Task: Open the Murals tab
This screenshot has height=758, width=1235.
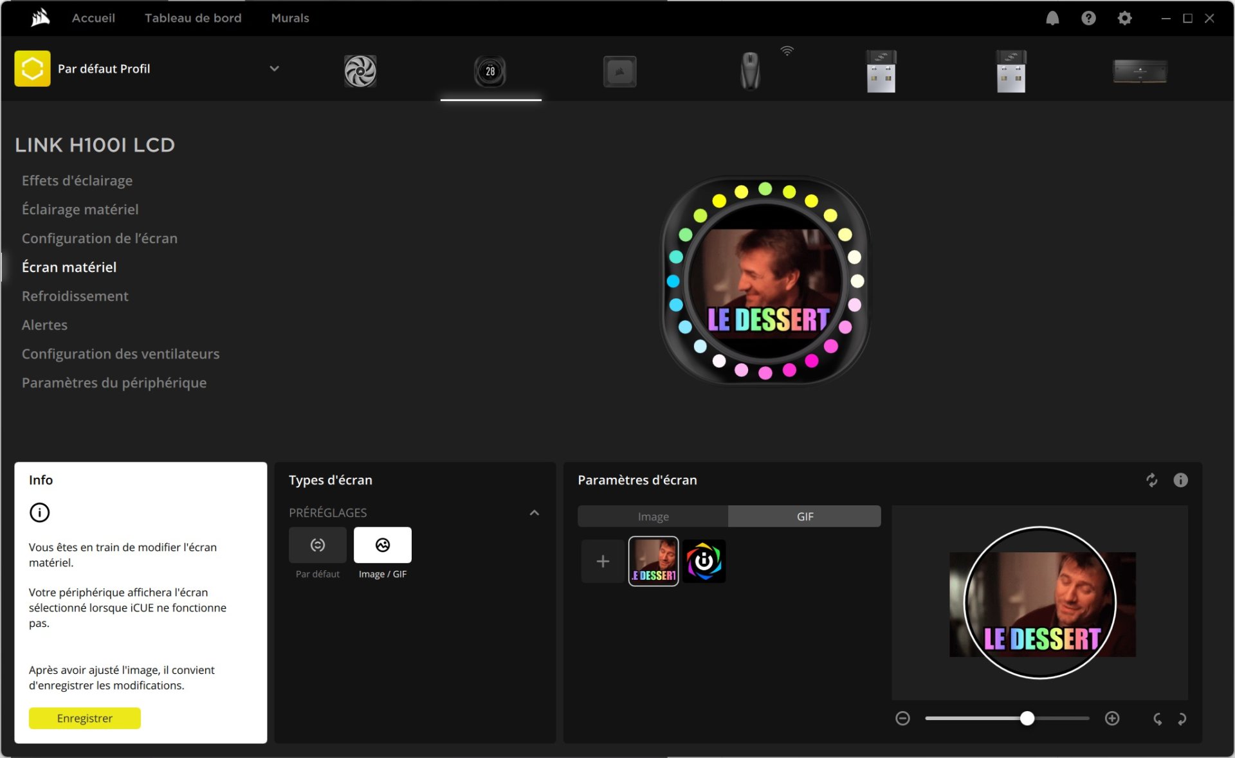Action: (290, 18)
